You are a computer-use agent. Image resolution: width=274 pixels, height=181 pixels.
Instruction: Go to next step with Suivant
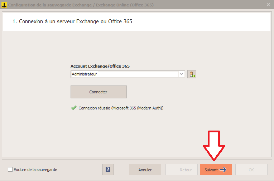(216, 170)
